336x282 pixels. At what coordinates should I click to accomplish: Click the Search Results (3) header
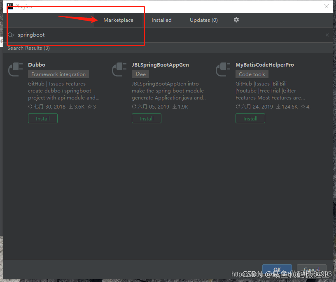(x=28, y=48)
